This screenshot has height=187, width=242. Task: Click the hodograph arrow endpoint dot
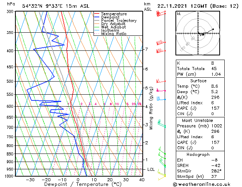[213, 29]
